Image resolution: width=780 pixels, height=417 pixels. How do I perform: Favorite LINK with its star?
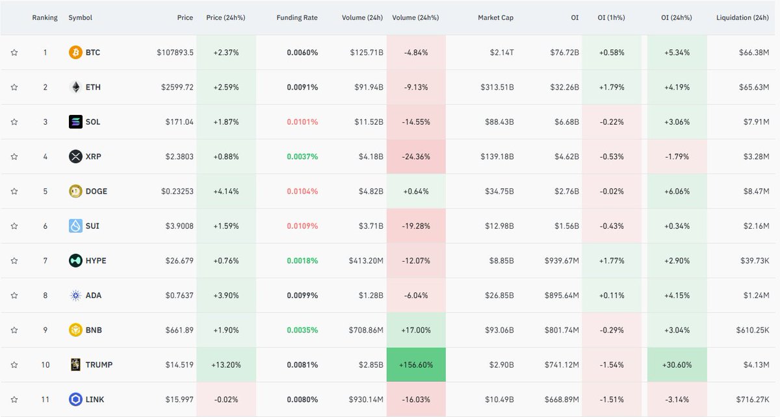point(14,399)
